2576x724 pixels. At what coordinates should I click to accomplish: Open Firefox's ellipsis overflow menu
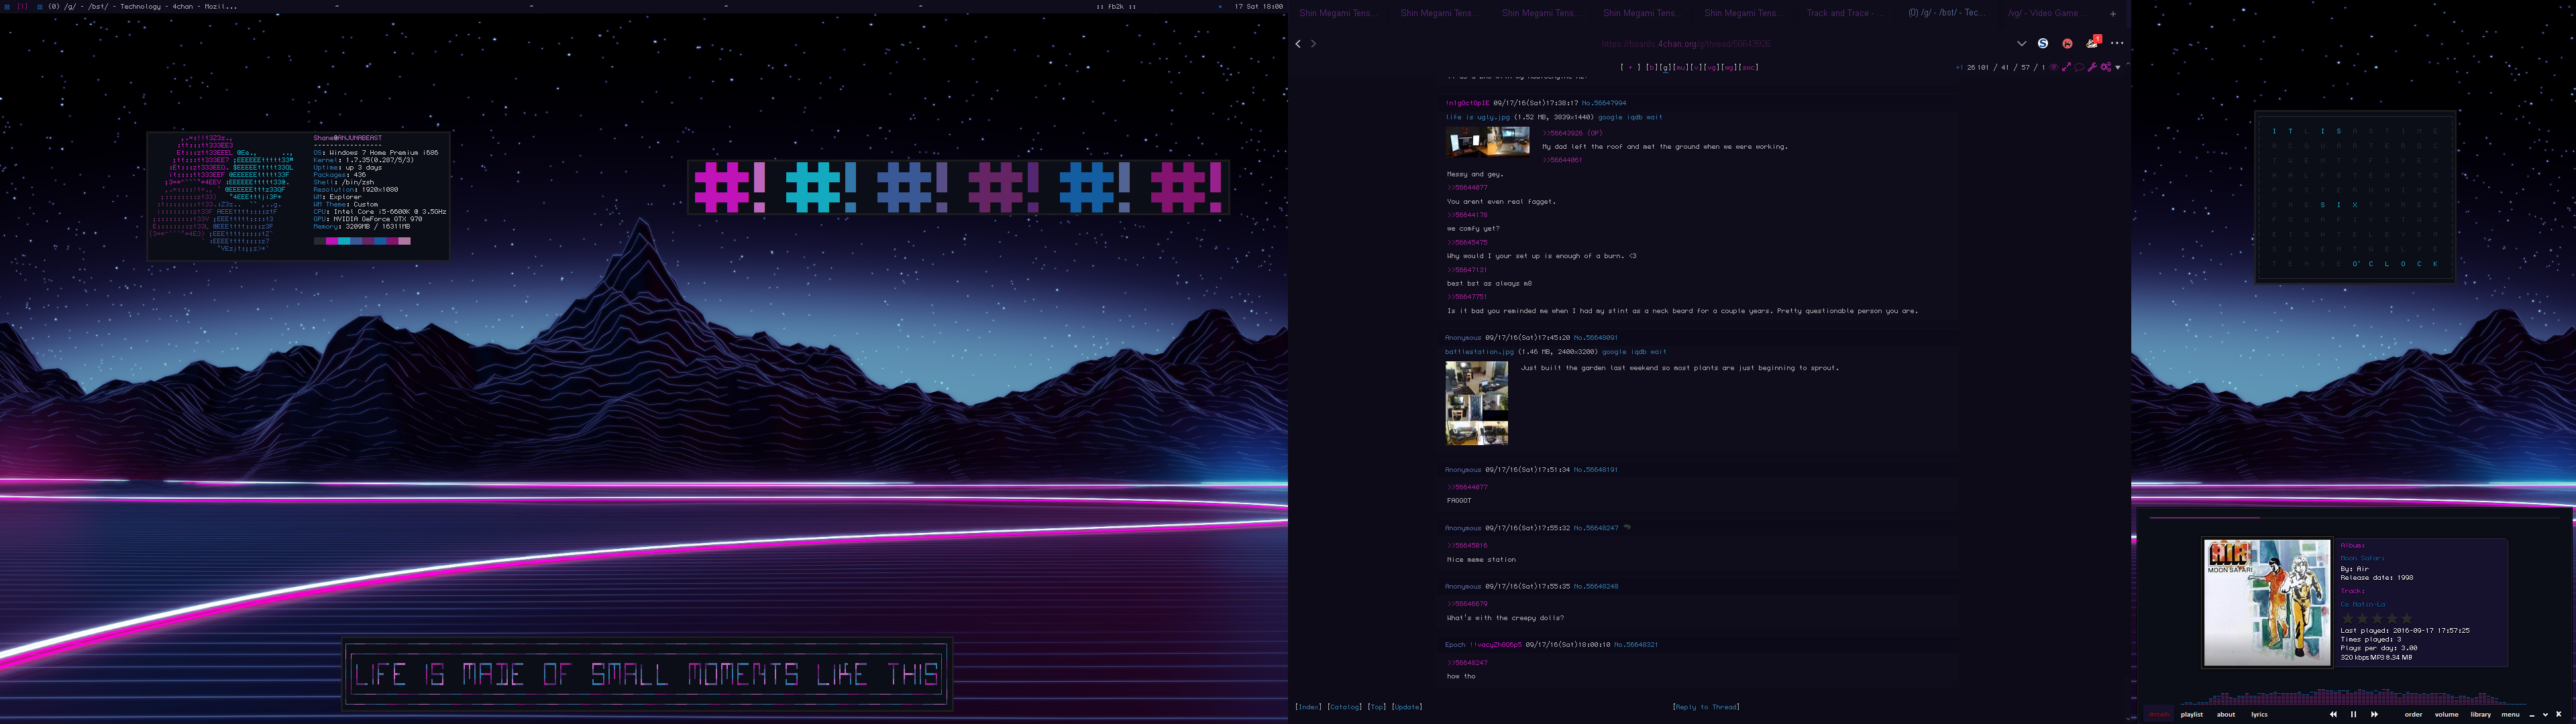tap(2117, 43)
